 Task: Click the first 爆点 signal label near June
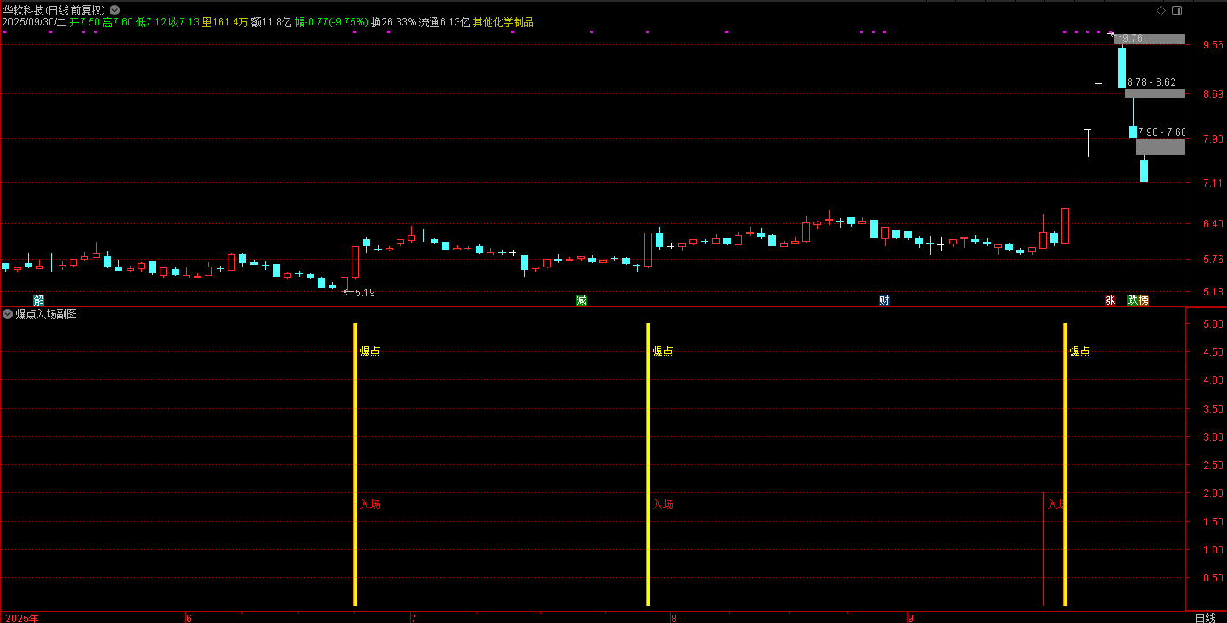(x=369, y=351)
